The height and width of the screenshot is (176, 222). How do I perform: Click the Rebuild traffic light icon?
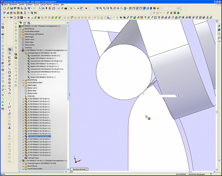(x=46, y=8)
